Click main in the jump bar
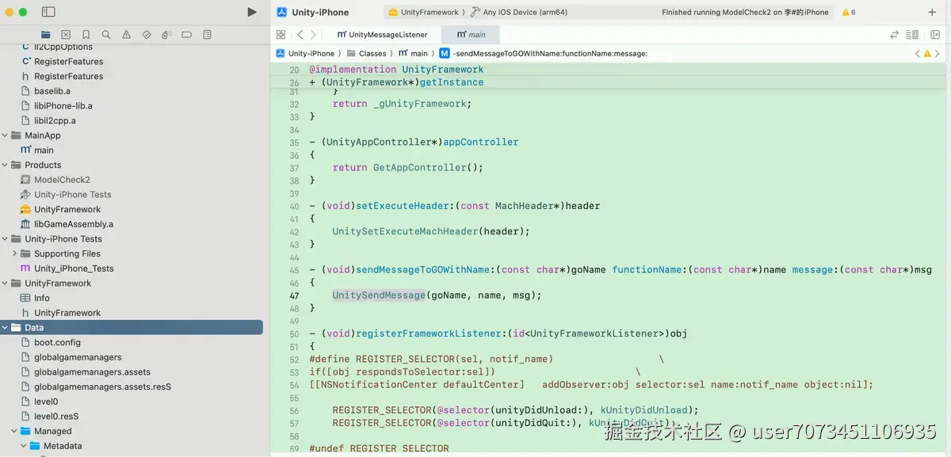The height and width of the screenshot is (457, 951). [413, 53]
